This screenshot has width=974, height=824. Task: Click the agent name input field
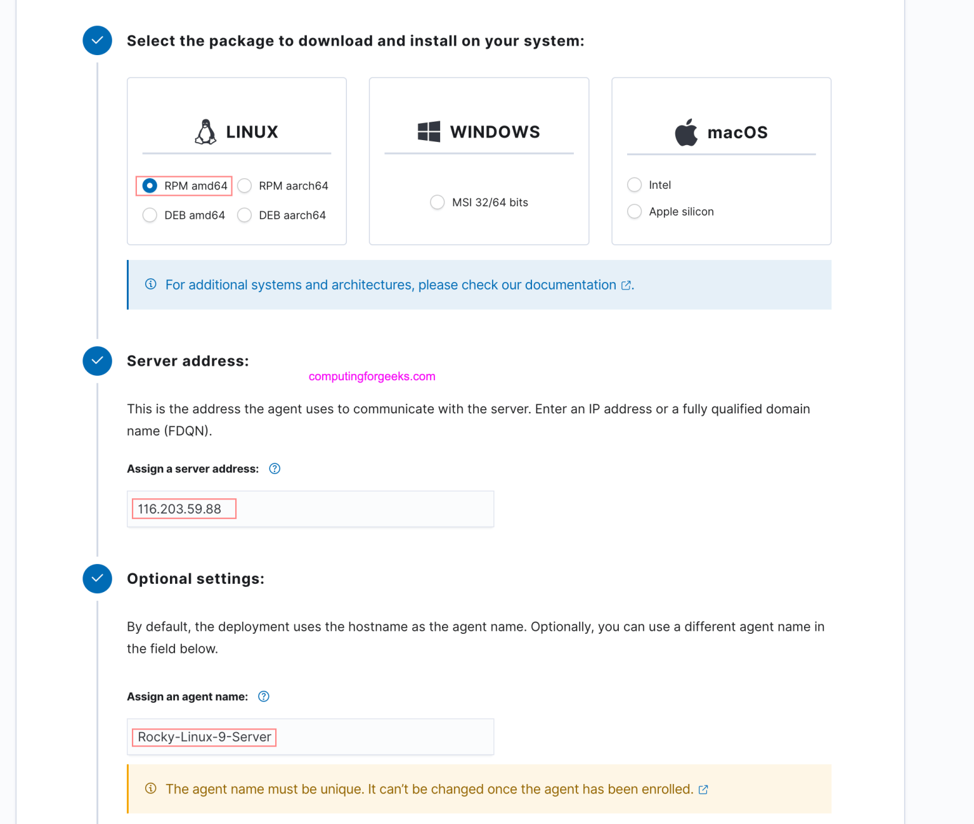point(310,737)
